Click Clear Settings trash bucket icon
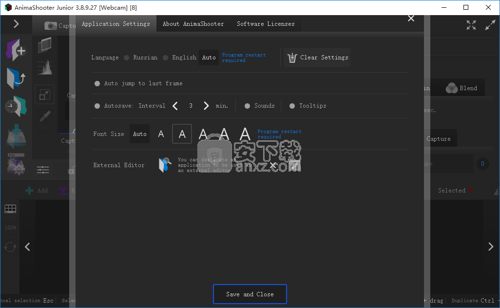The image size is (500, 308). 292,58
